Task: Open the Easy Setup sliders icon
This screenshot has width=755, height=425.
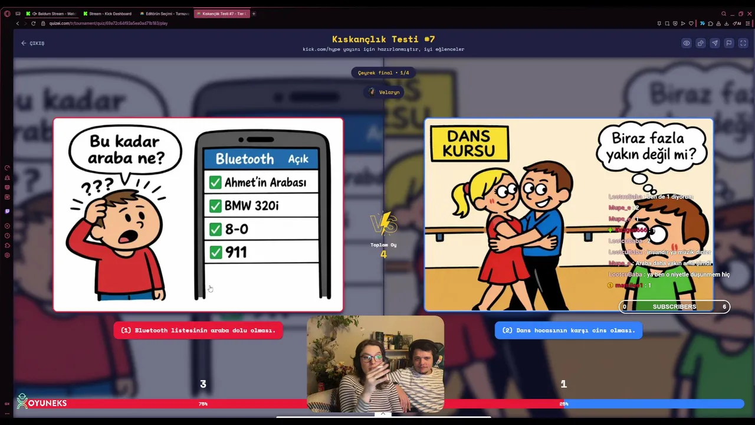Action: click(747, 24)
